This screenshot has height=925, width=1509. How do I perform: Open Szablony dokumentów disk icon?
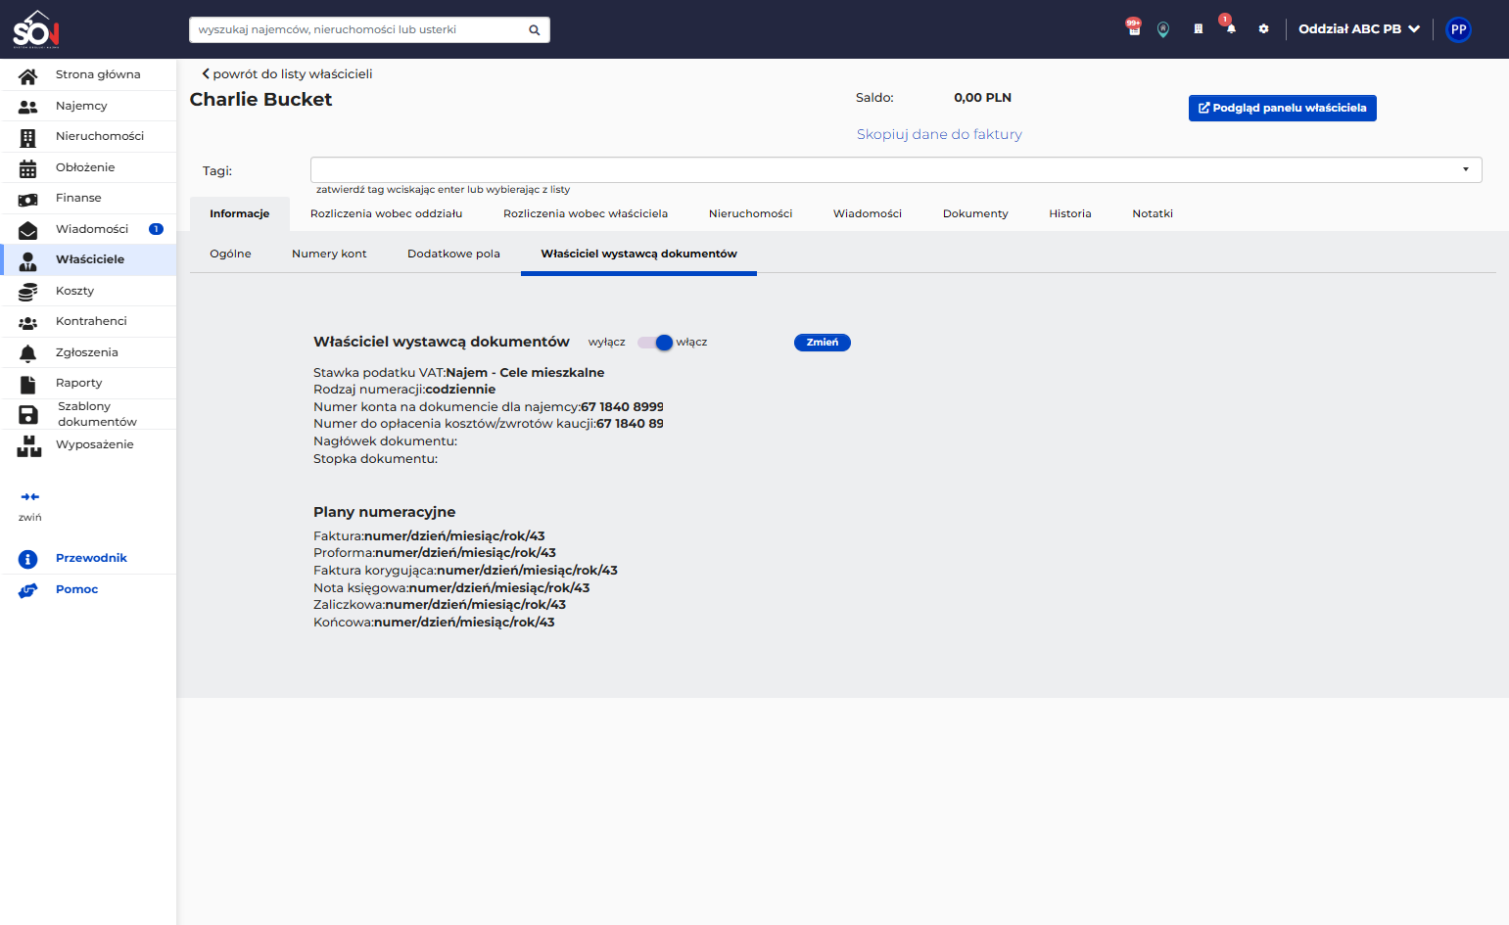point(28,415)
